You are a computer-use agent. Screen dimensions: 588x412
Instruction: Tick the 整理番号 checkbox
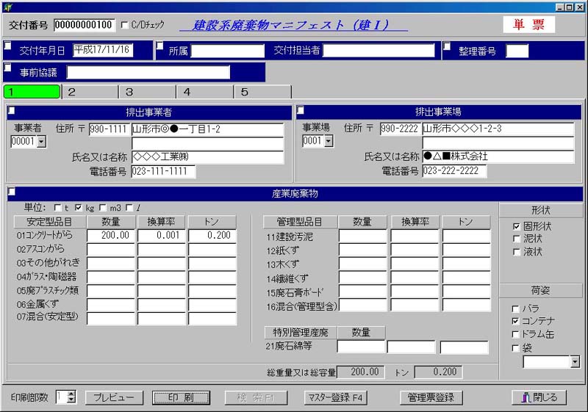(447, 46)
